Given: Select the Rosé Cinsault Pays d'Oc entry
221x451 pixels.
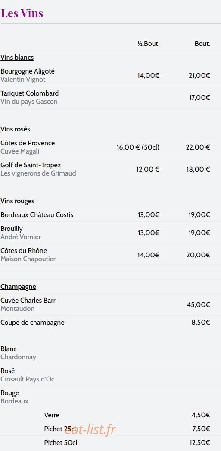Looking at the screenshot, I should click(28, 375).
